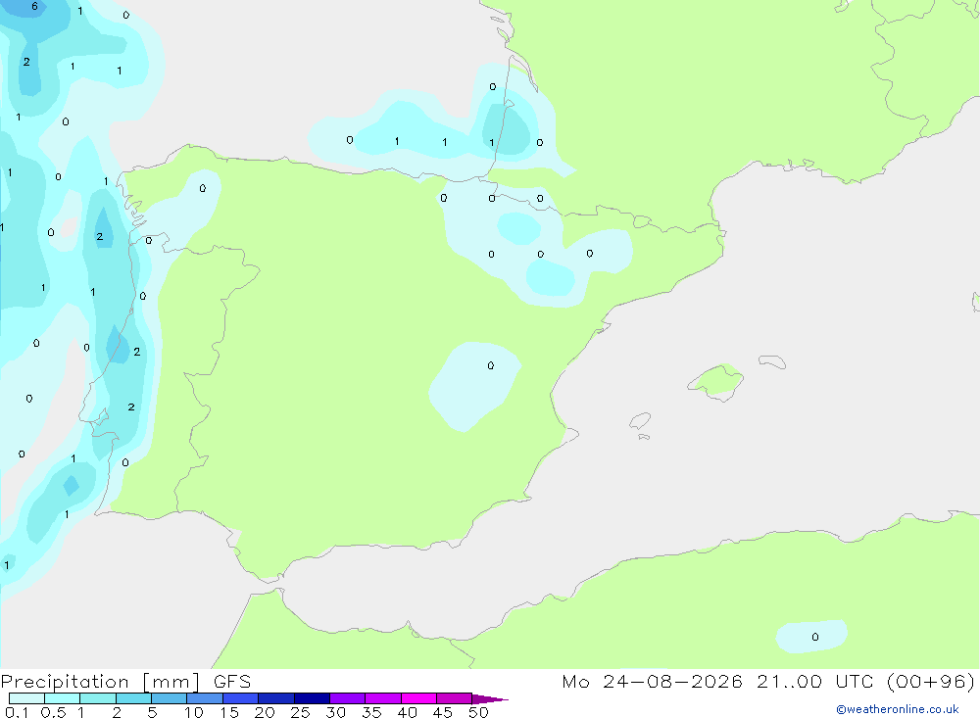Select the 1–2 mm legend color swatch
Viewport: 980px width, 718px height.
(x=98, y=698)
